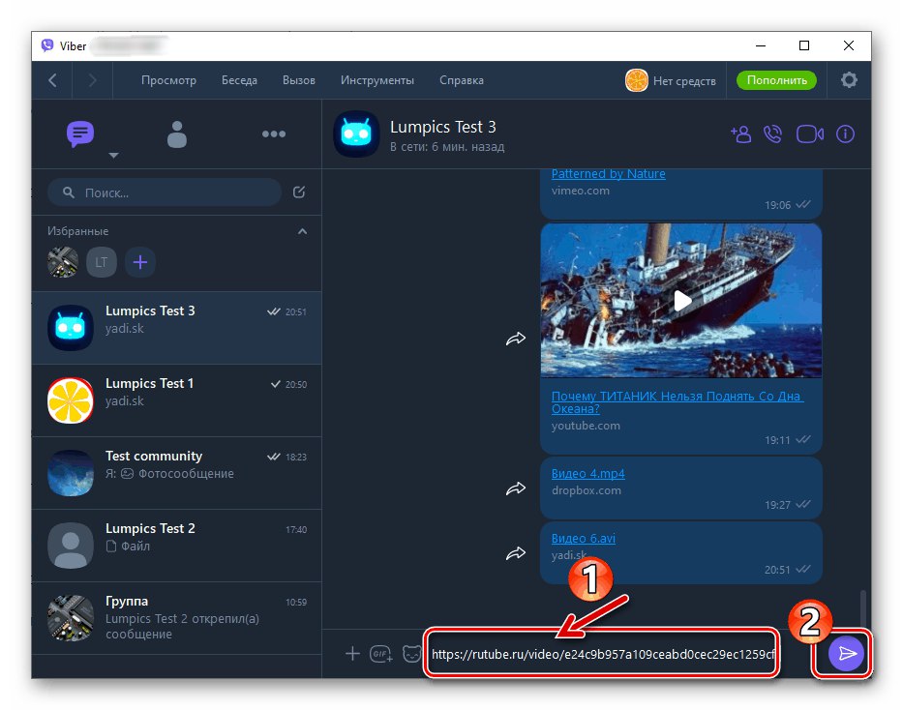The image size is (903, 710).
Task: Add a new favorite with plus button
Action: pyautogui.click(x=140, y=262)
